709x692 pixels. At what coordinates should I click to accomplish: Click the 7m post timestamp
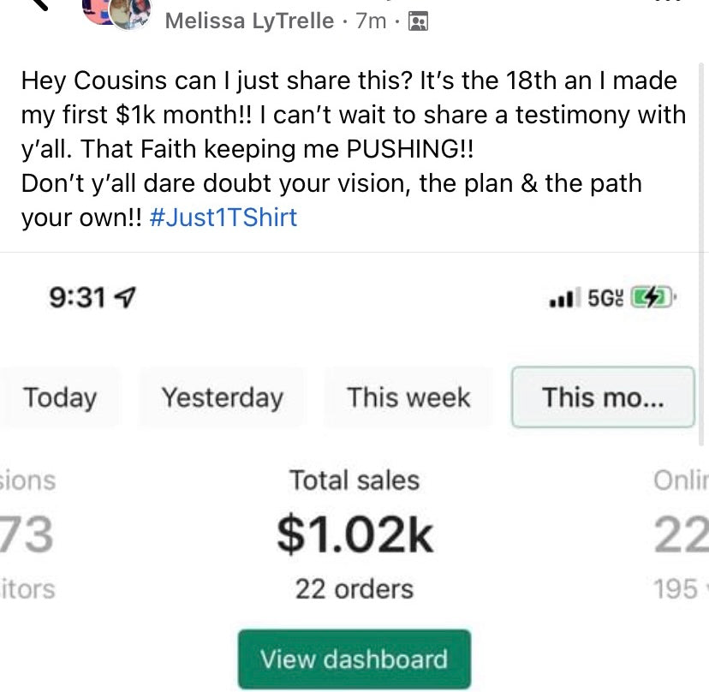click(371, 21)
